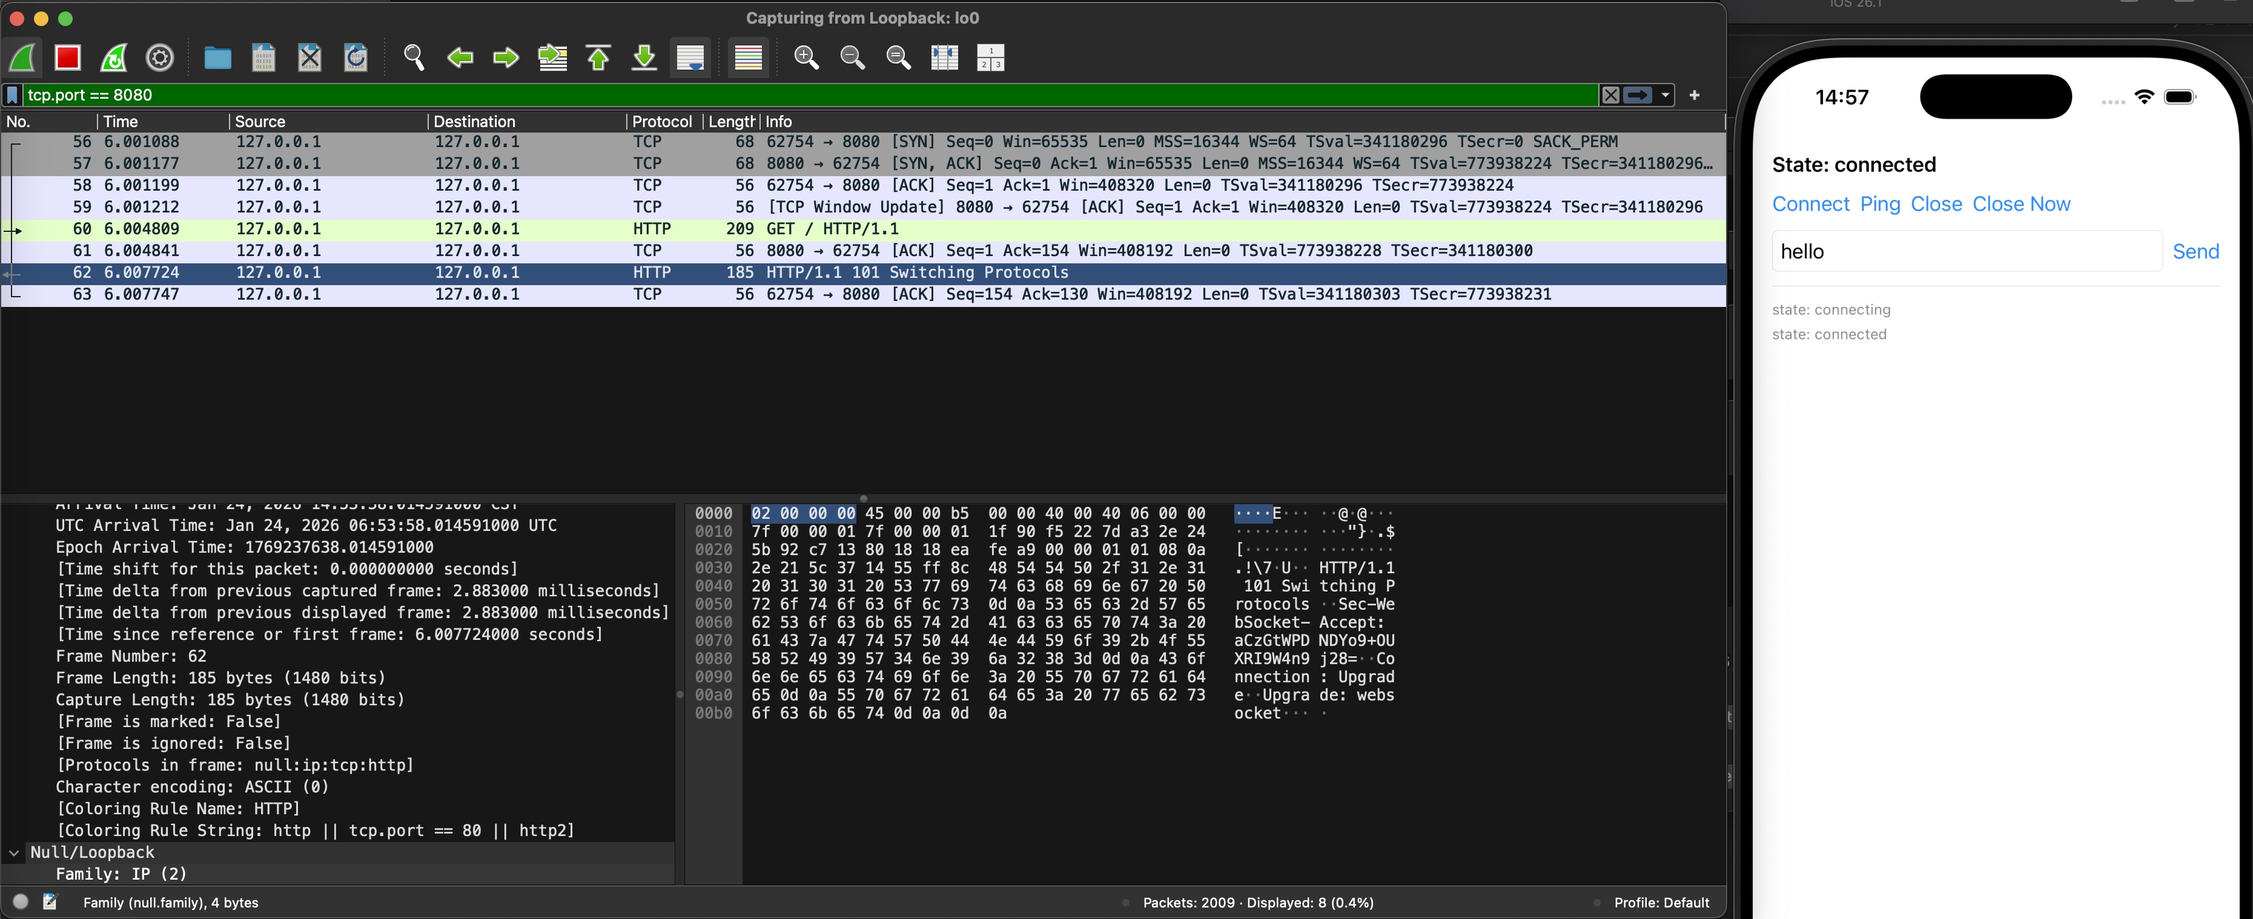Viewport: 2253px width, 919px height.
Task: Open the display filter history dropdown
Action: point(1666,94)
